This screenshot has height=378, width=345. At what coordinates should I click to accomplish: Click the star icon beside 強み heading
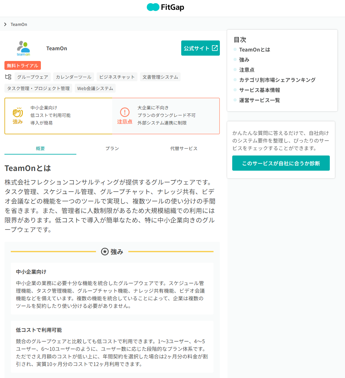pyautogui.click(x=105, y=252)
